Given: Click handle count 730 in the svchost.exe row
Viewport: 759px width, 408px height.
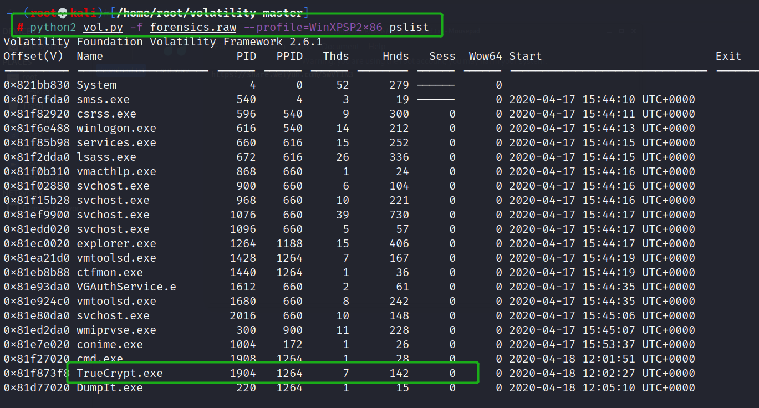Looking at the screenshot, I should (x=399, y=215).
